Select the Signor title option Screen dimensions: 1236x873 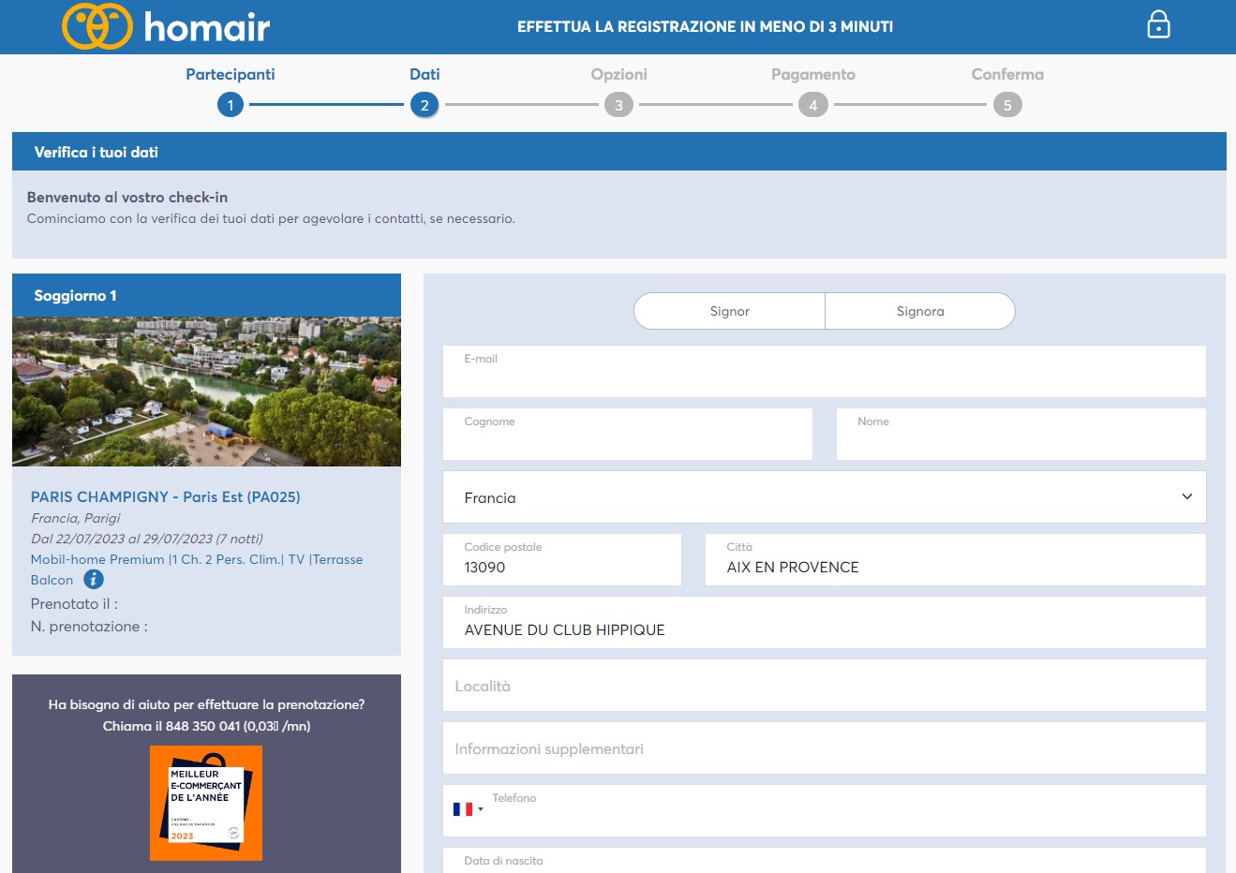pyautogui.click(x=729, y=311)
